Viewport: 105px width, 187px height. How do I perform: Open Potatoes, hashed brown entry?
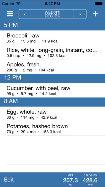tap(52, 128)
